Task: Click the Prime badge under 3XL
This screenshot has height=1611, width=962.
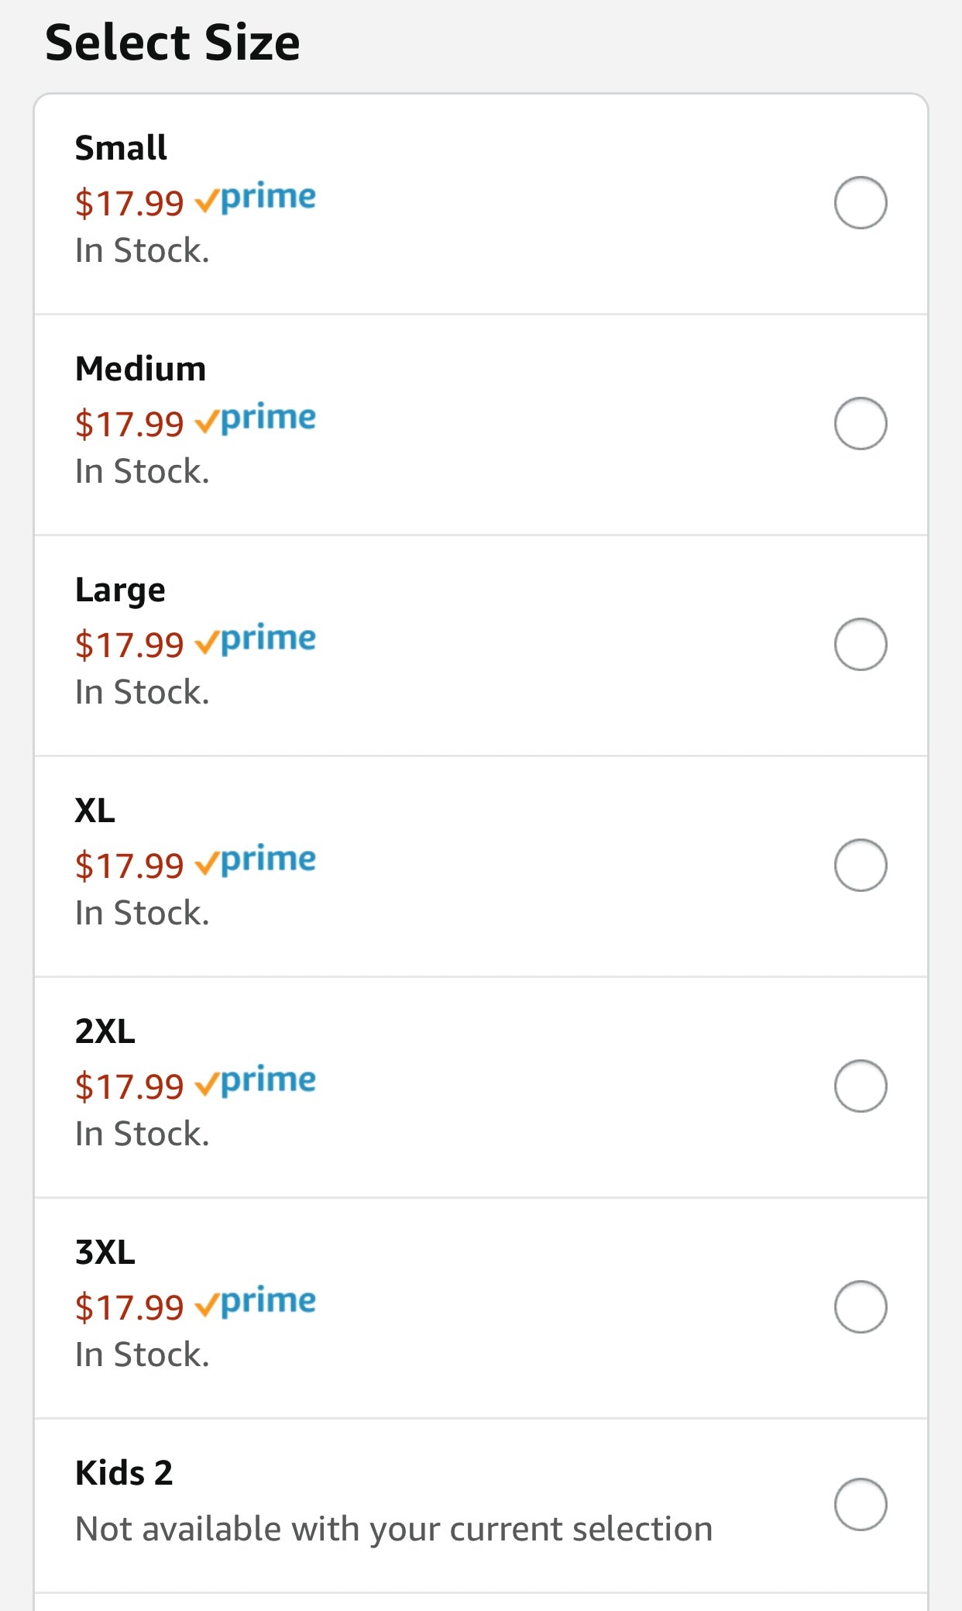Action: [x=255, y=1304]
